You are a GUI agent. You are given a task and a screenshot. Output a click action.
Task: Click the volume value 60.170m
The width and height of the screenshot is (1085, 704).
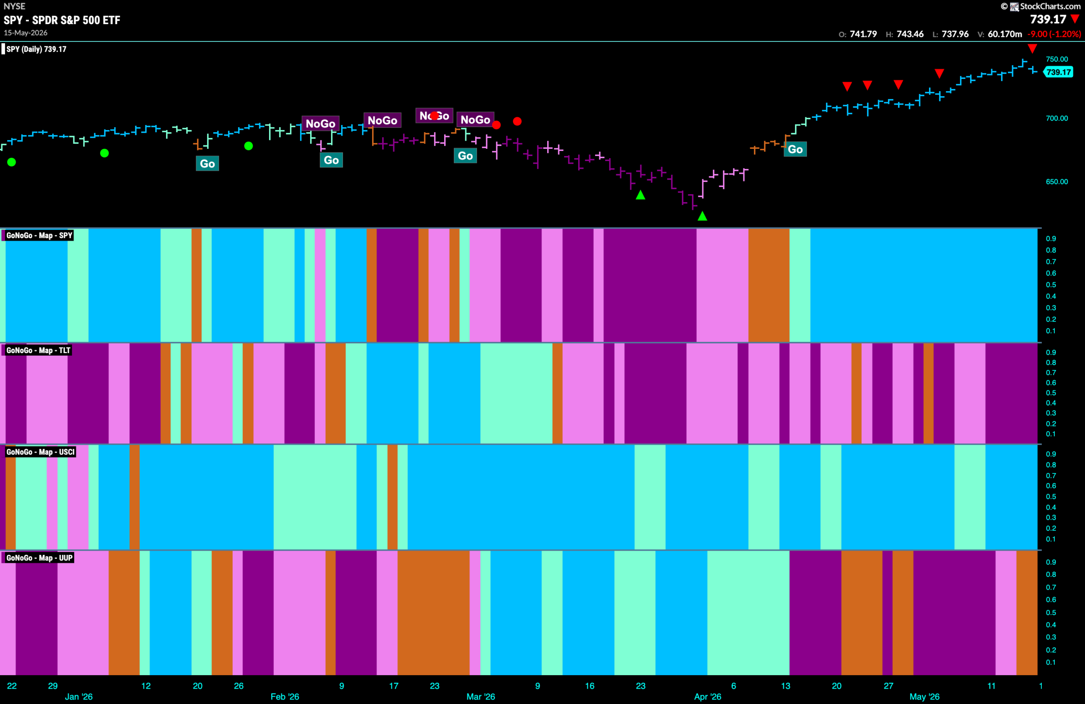1005,34
